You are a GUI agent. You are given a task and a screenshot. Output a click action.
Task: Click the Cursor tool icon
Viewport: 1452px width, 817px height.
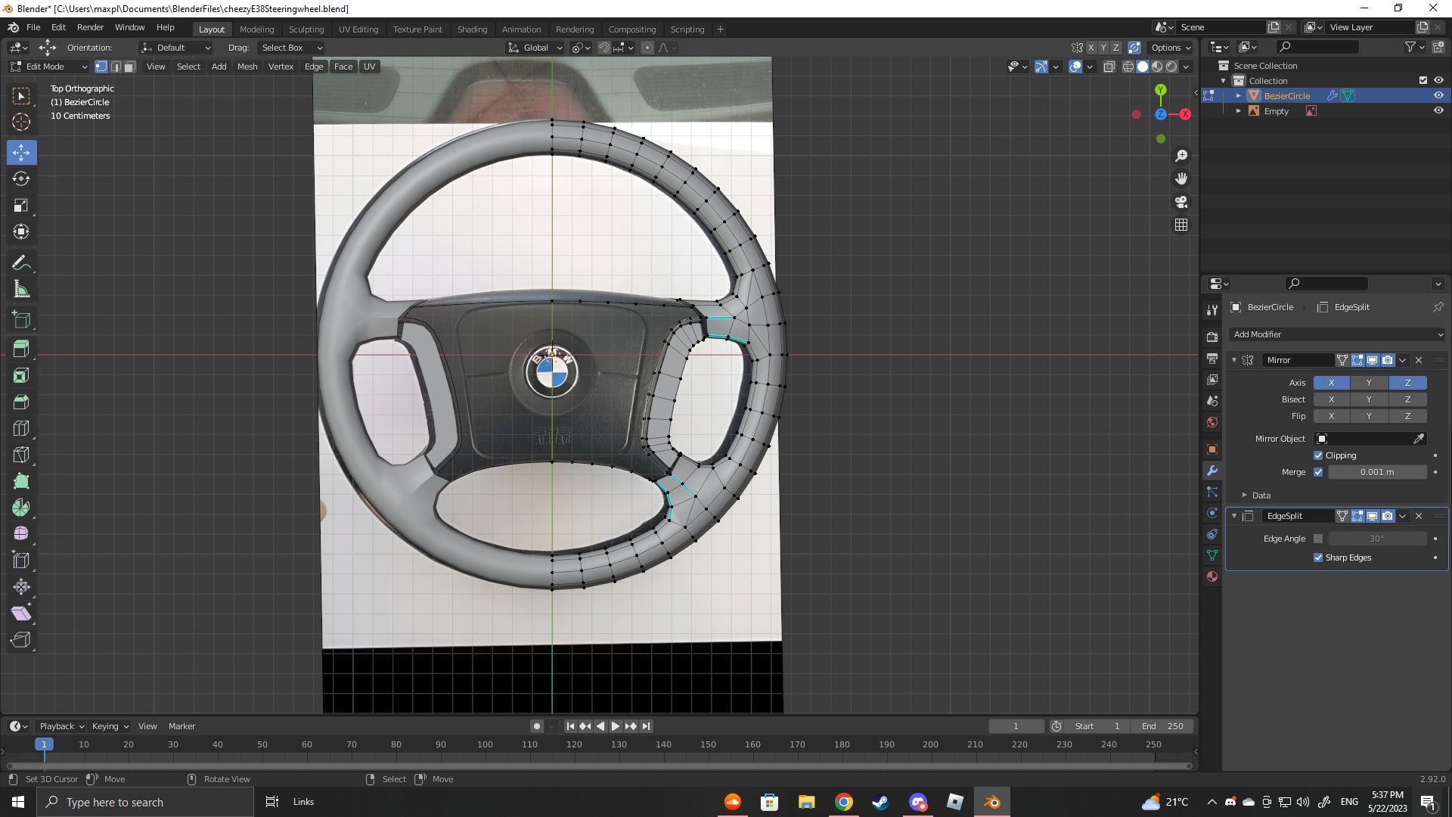click(x=21, y=122)
